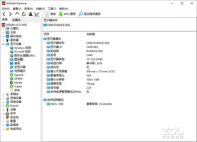The image size is (197, 142).
Task: Switch to the 收藏夹 tab
Action: pyautogui.click(x=16, y=20)
